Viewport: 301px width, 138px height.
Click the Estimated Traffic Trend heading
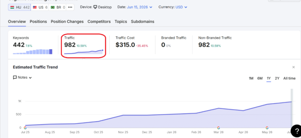coord(35,67)
